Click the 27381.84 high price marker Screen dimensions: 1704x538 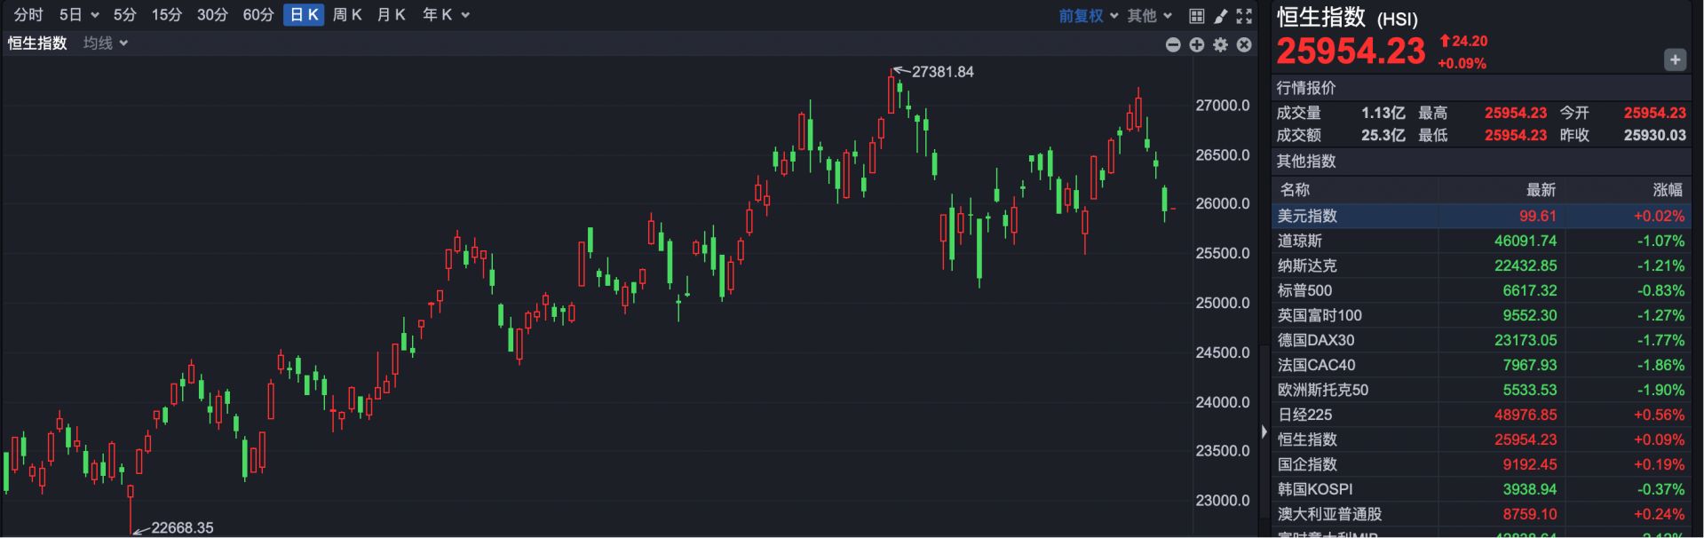coord(941,72)
